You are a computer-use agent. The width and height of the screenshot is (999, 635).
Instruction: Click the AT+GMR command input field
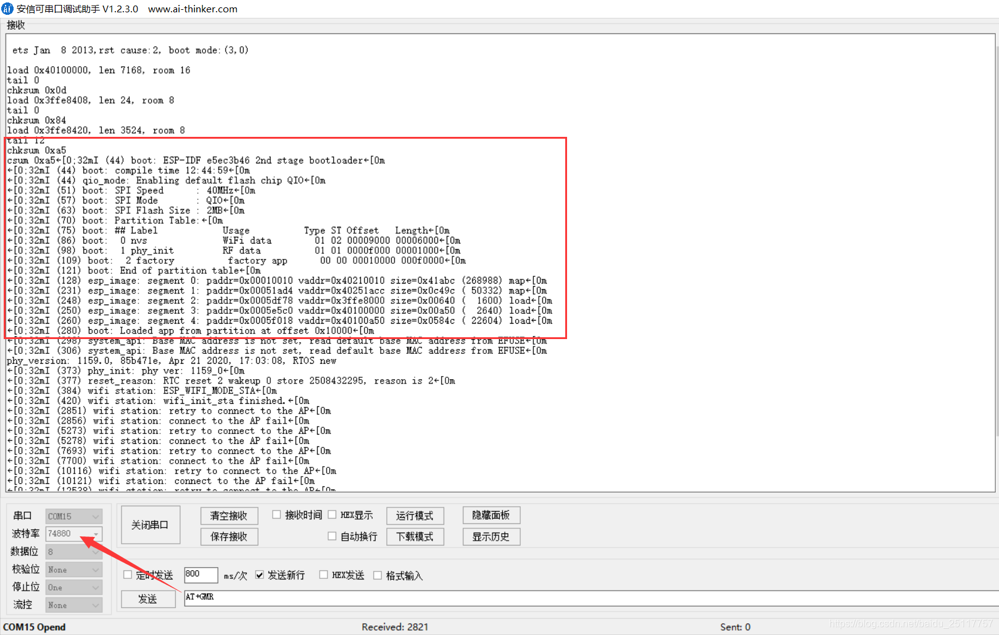tap(591, 598)
